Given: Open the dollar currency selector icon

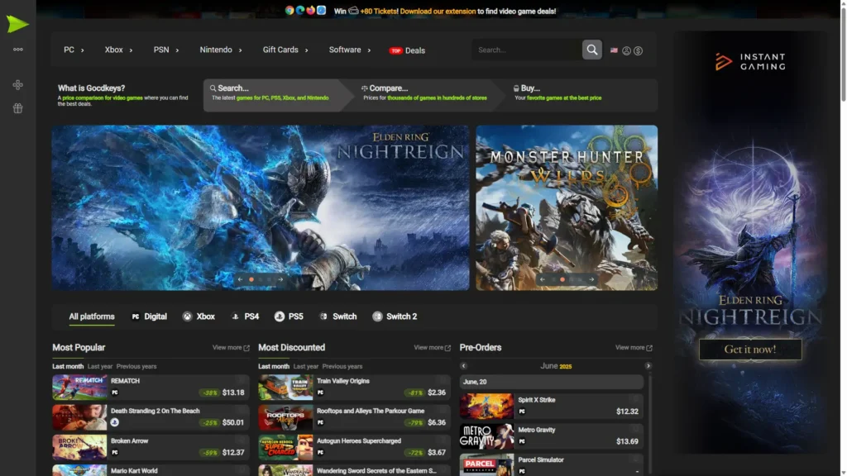Looking at the screenshot, I should 638,50.
